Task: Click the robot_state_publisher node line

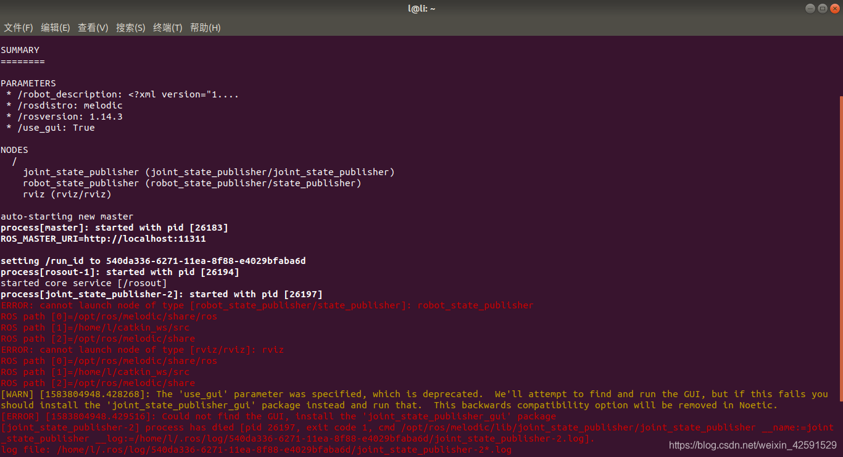Action: tap(192, 183)
